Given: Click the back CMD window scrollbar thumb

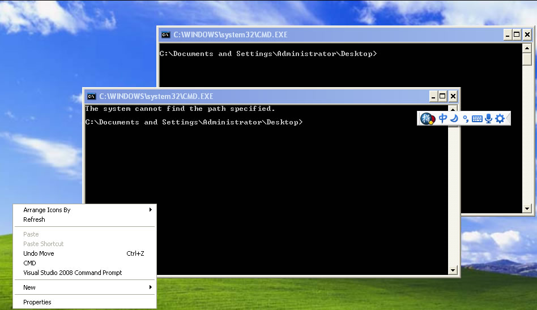Looking at the screenshot, I should click(527, 59).
